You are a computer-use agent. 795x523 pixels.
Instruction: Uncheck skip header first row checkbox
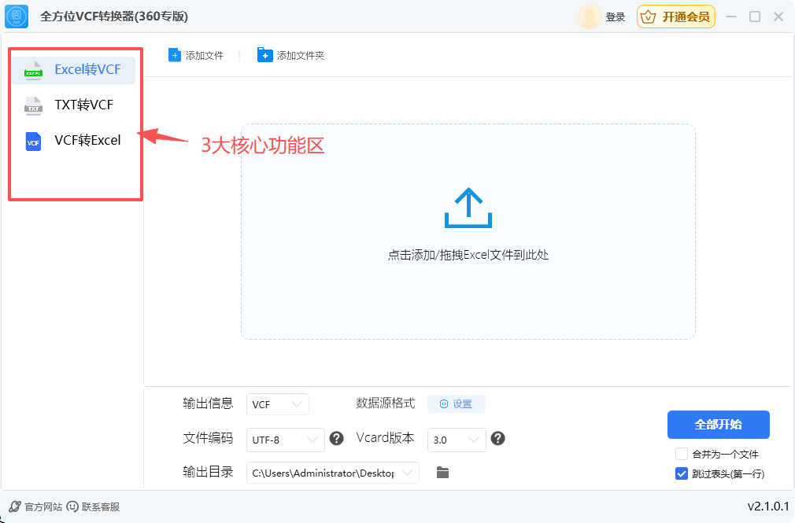pos(682,473)
